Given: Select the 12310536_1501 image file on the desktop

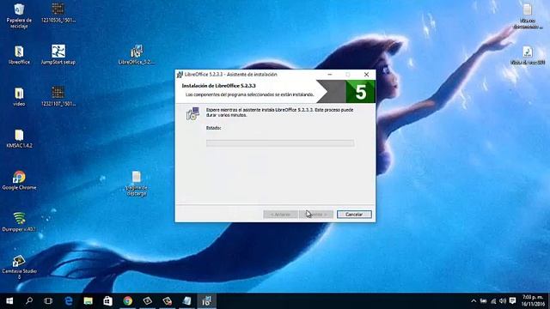Looking at the screenshot, I should point(58,14).
